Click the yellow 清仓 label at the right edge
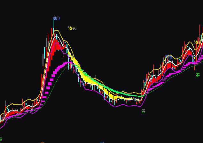The width and height of the screenshot is (203, 143). coord(198,42)
